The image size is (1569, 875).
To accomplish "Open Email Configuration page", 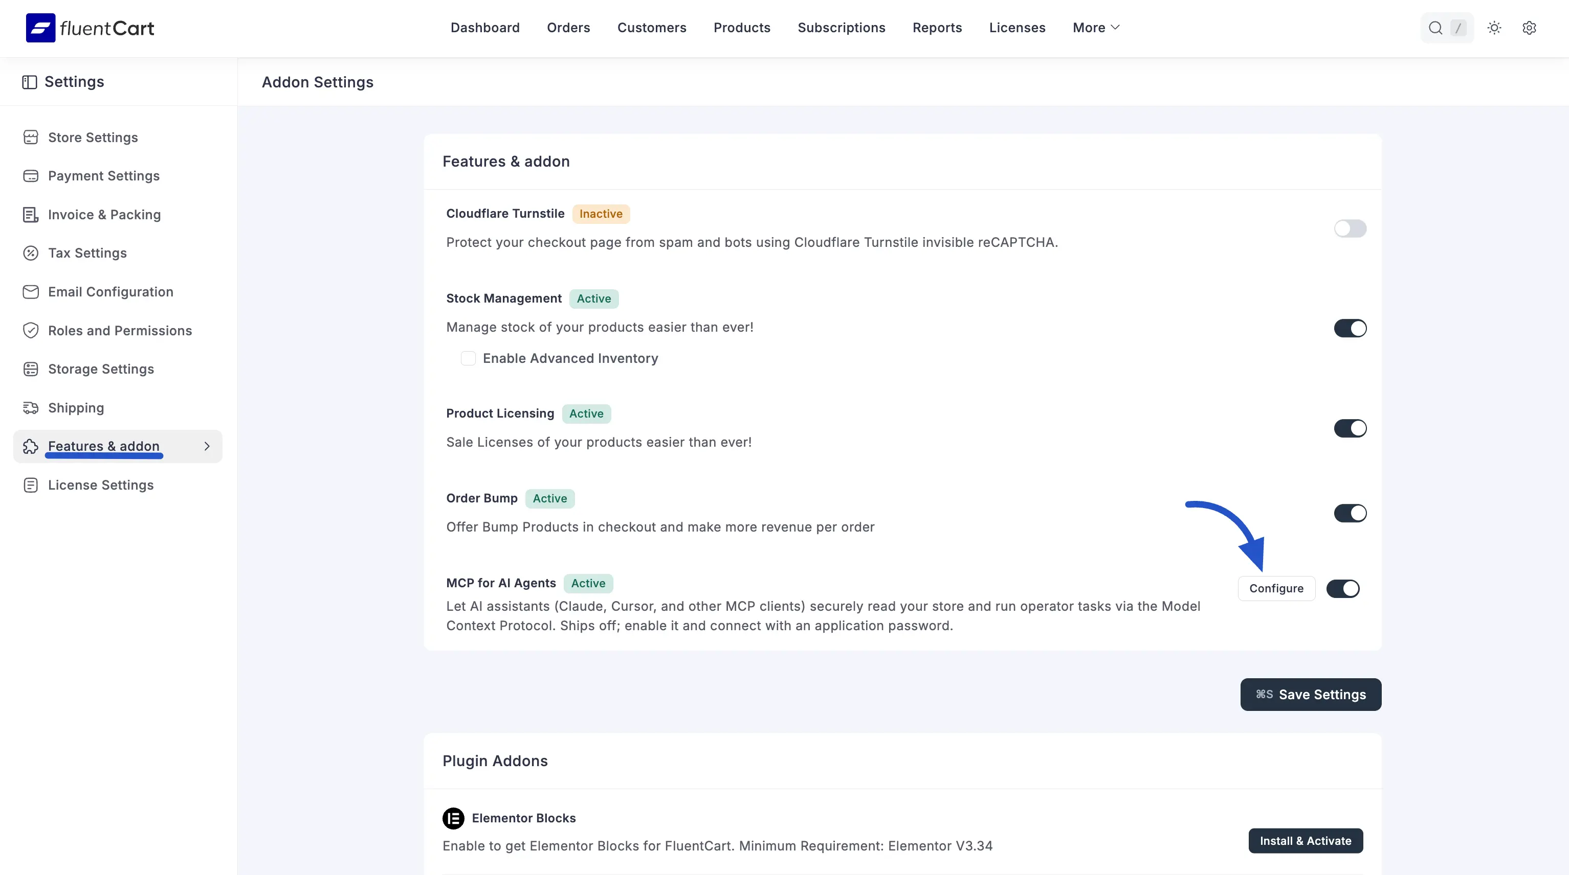I will point(110,292).
